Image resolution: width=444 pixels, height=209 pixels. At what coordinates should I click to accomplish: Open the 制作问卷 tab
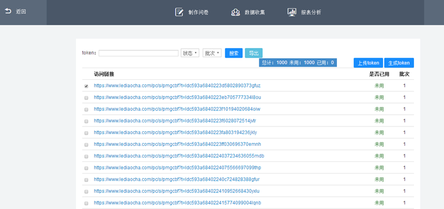198,12
